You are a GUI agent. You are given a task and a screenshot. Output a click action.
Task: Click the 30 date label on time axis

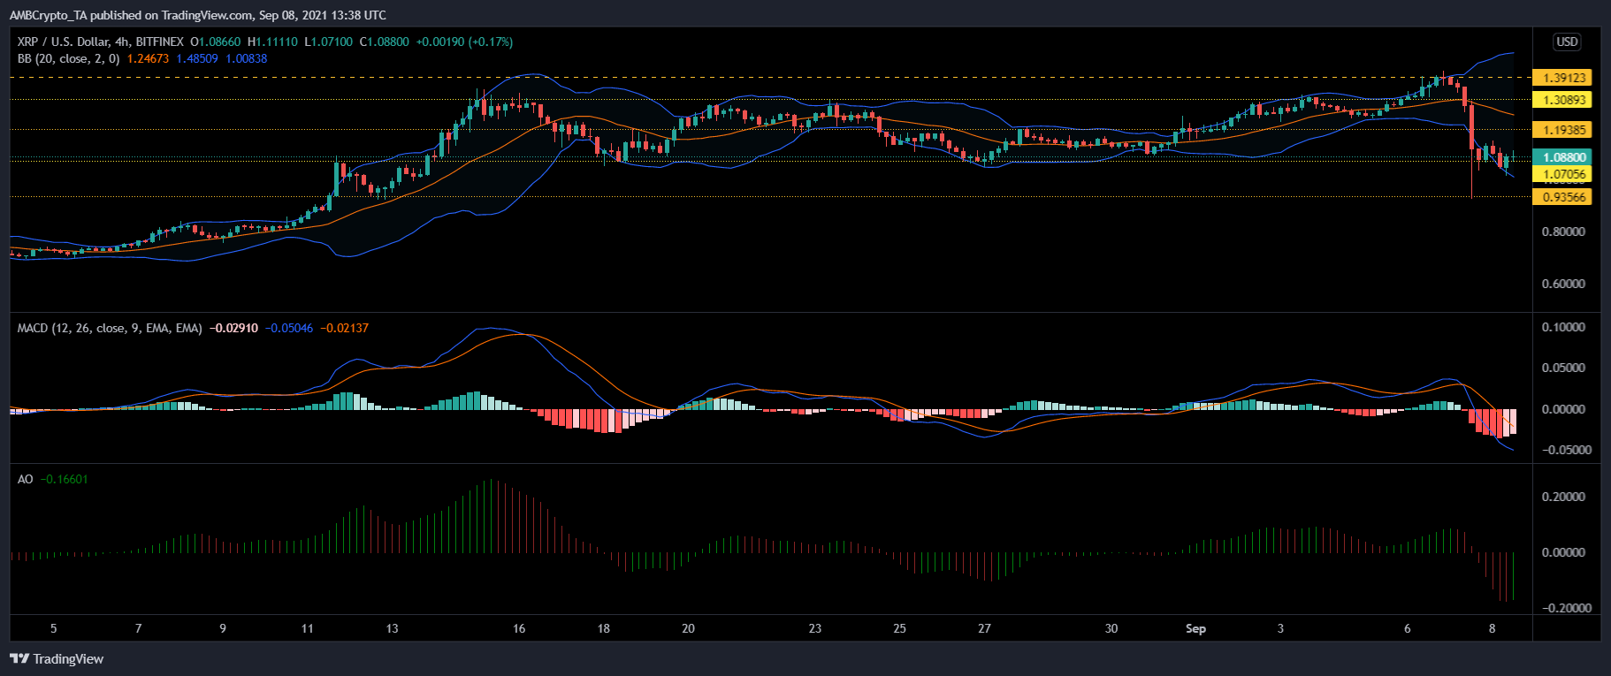tap(1111, 628)
